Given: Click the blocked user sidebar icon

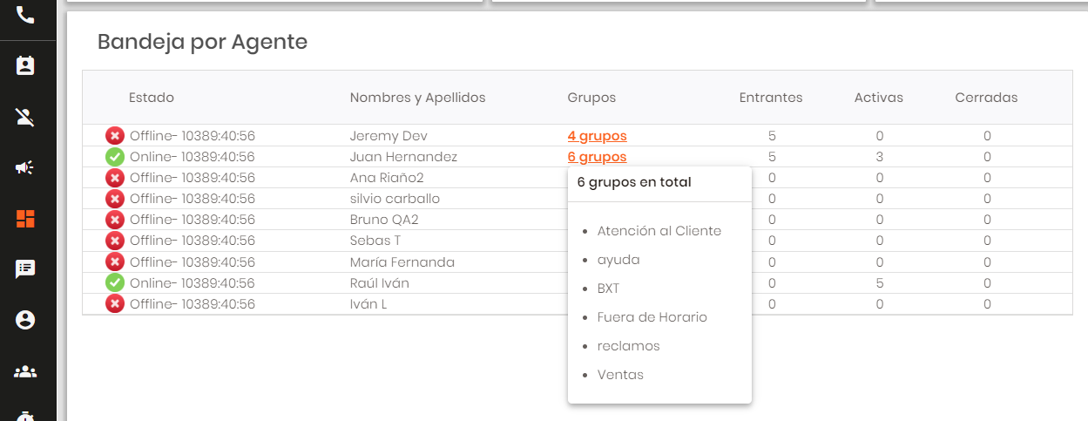Looking at the screenshot, I should tap(25, 117).
